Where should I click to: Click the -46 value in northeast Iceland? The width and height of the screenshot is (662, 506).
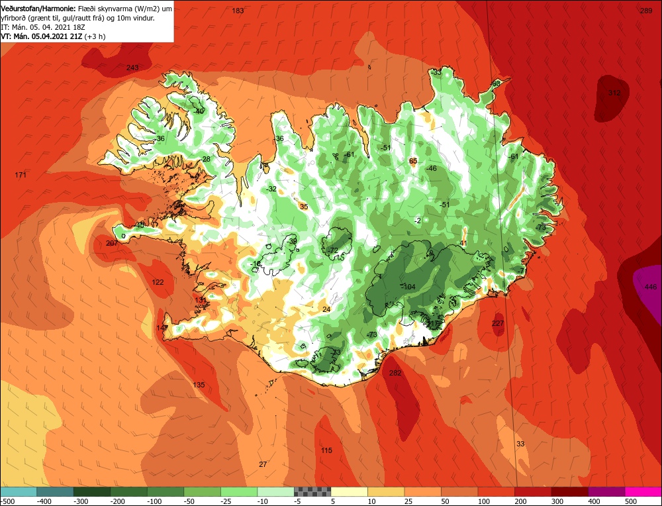(431, 168)
